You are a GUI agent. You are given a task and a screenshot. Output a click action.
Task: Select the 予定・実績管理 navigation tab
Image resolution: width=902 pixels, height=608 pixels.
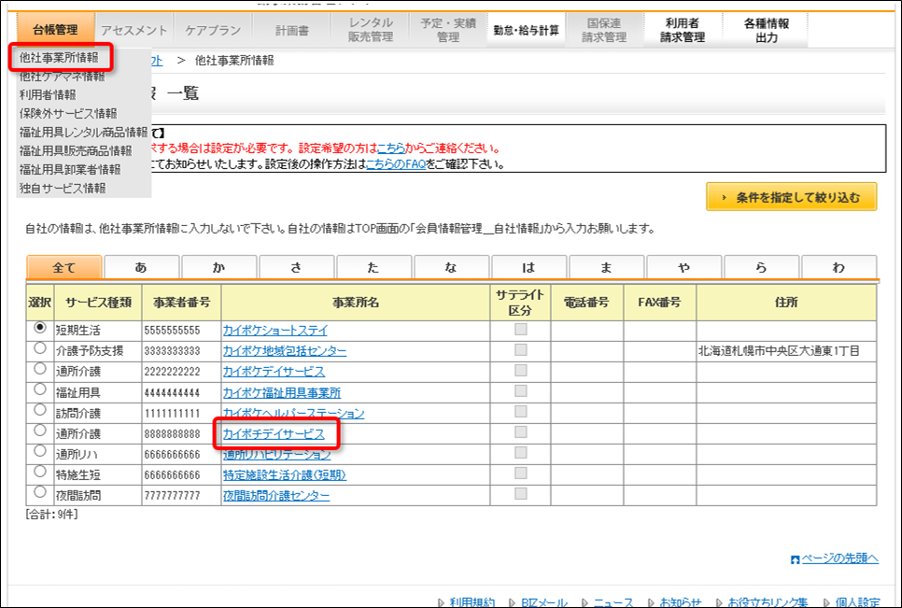click(448, 30)
